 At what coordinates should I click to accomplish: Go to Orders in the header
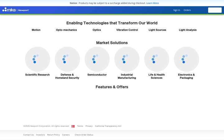click(187, 10)
